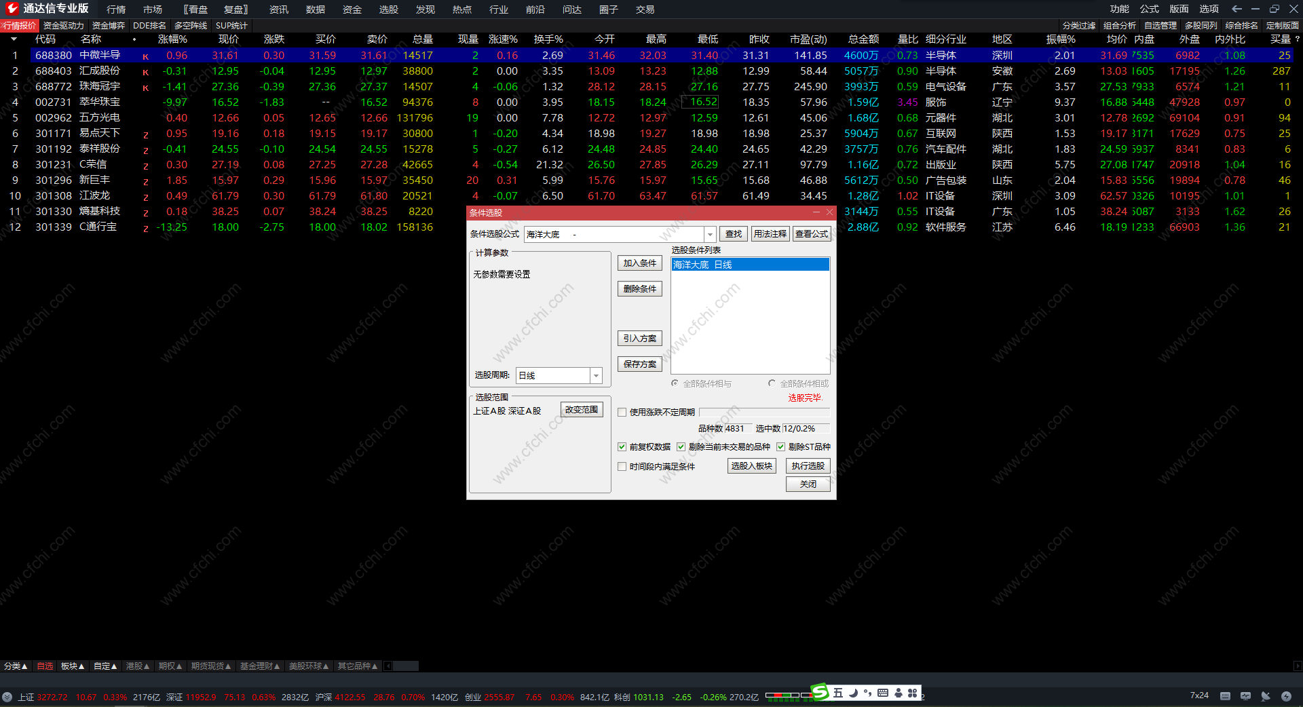
Task: Click the horizontal scrollbar beside bottom category tabs
Action: tap(406, 666)
